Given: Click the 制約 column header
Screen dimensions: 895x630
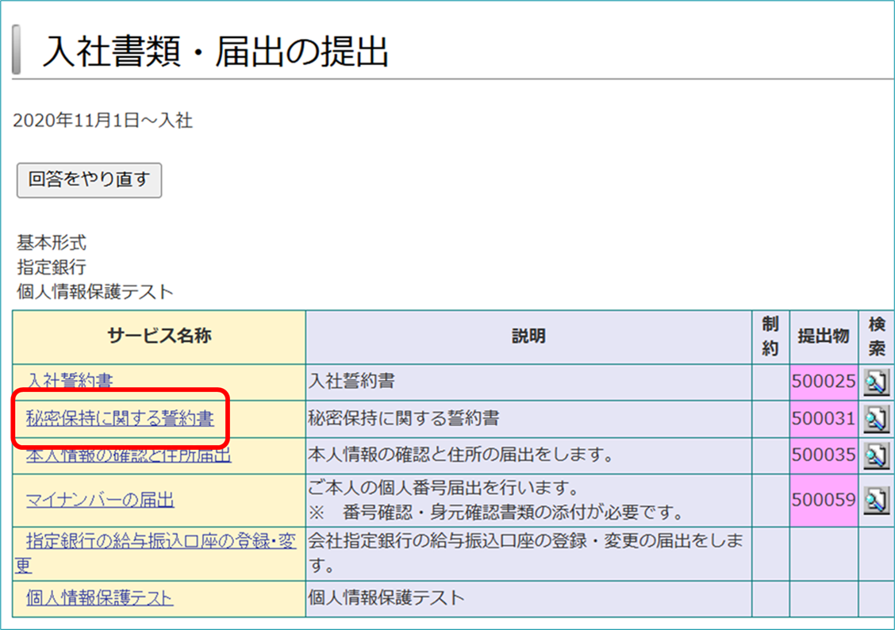Looking at the screenshot, I should [770, 336].
